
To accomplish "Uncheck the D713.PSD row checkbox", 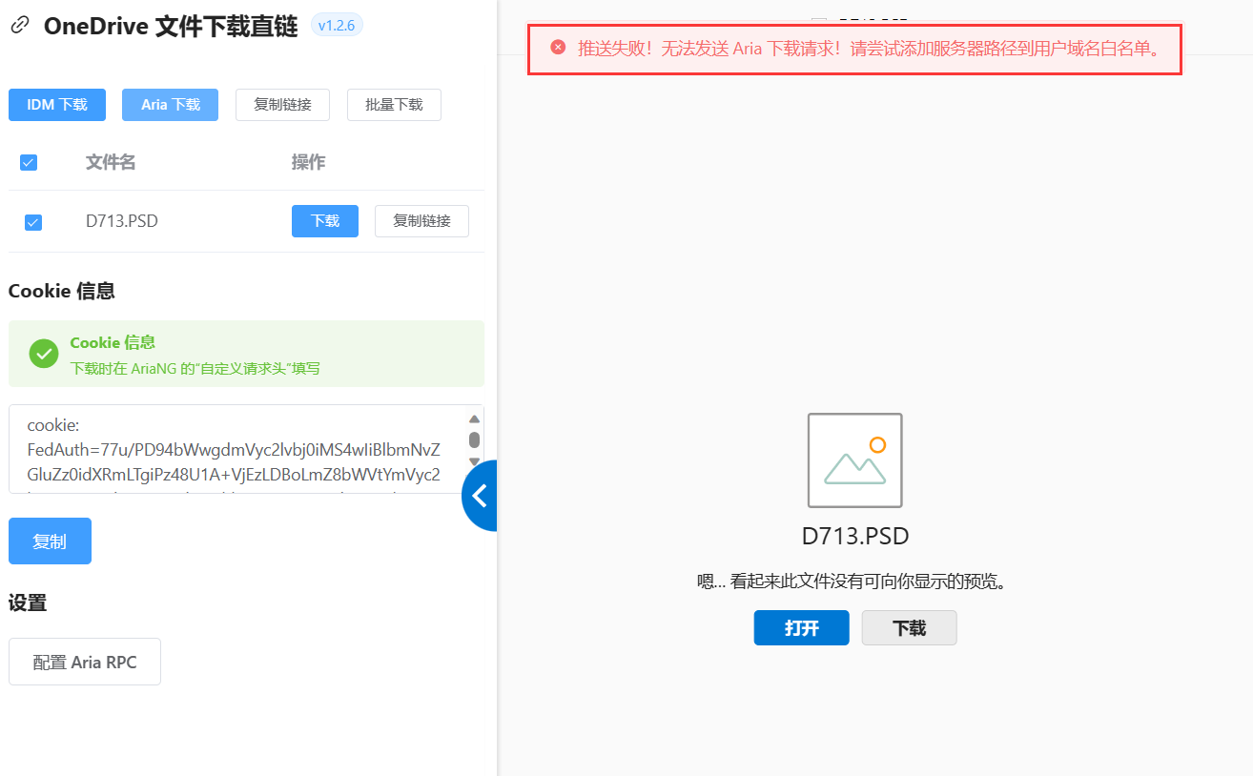I will click(32, 222).
